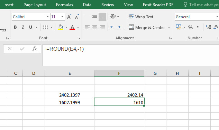Open the Borders dropdown arrow
Viewport: 219px width, 130px height.
(x=51, y=27)
